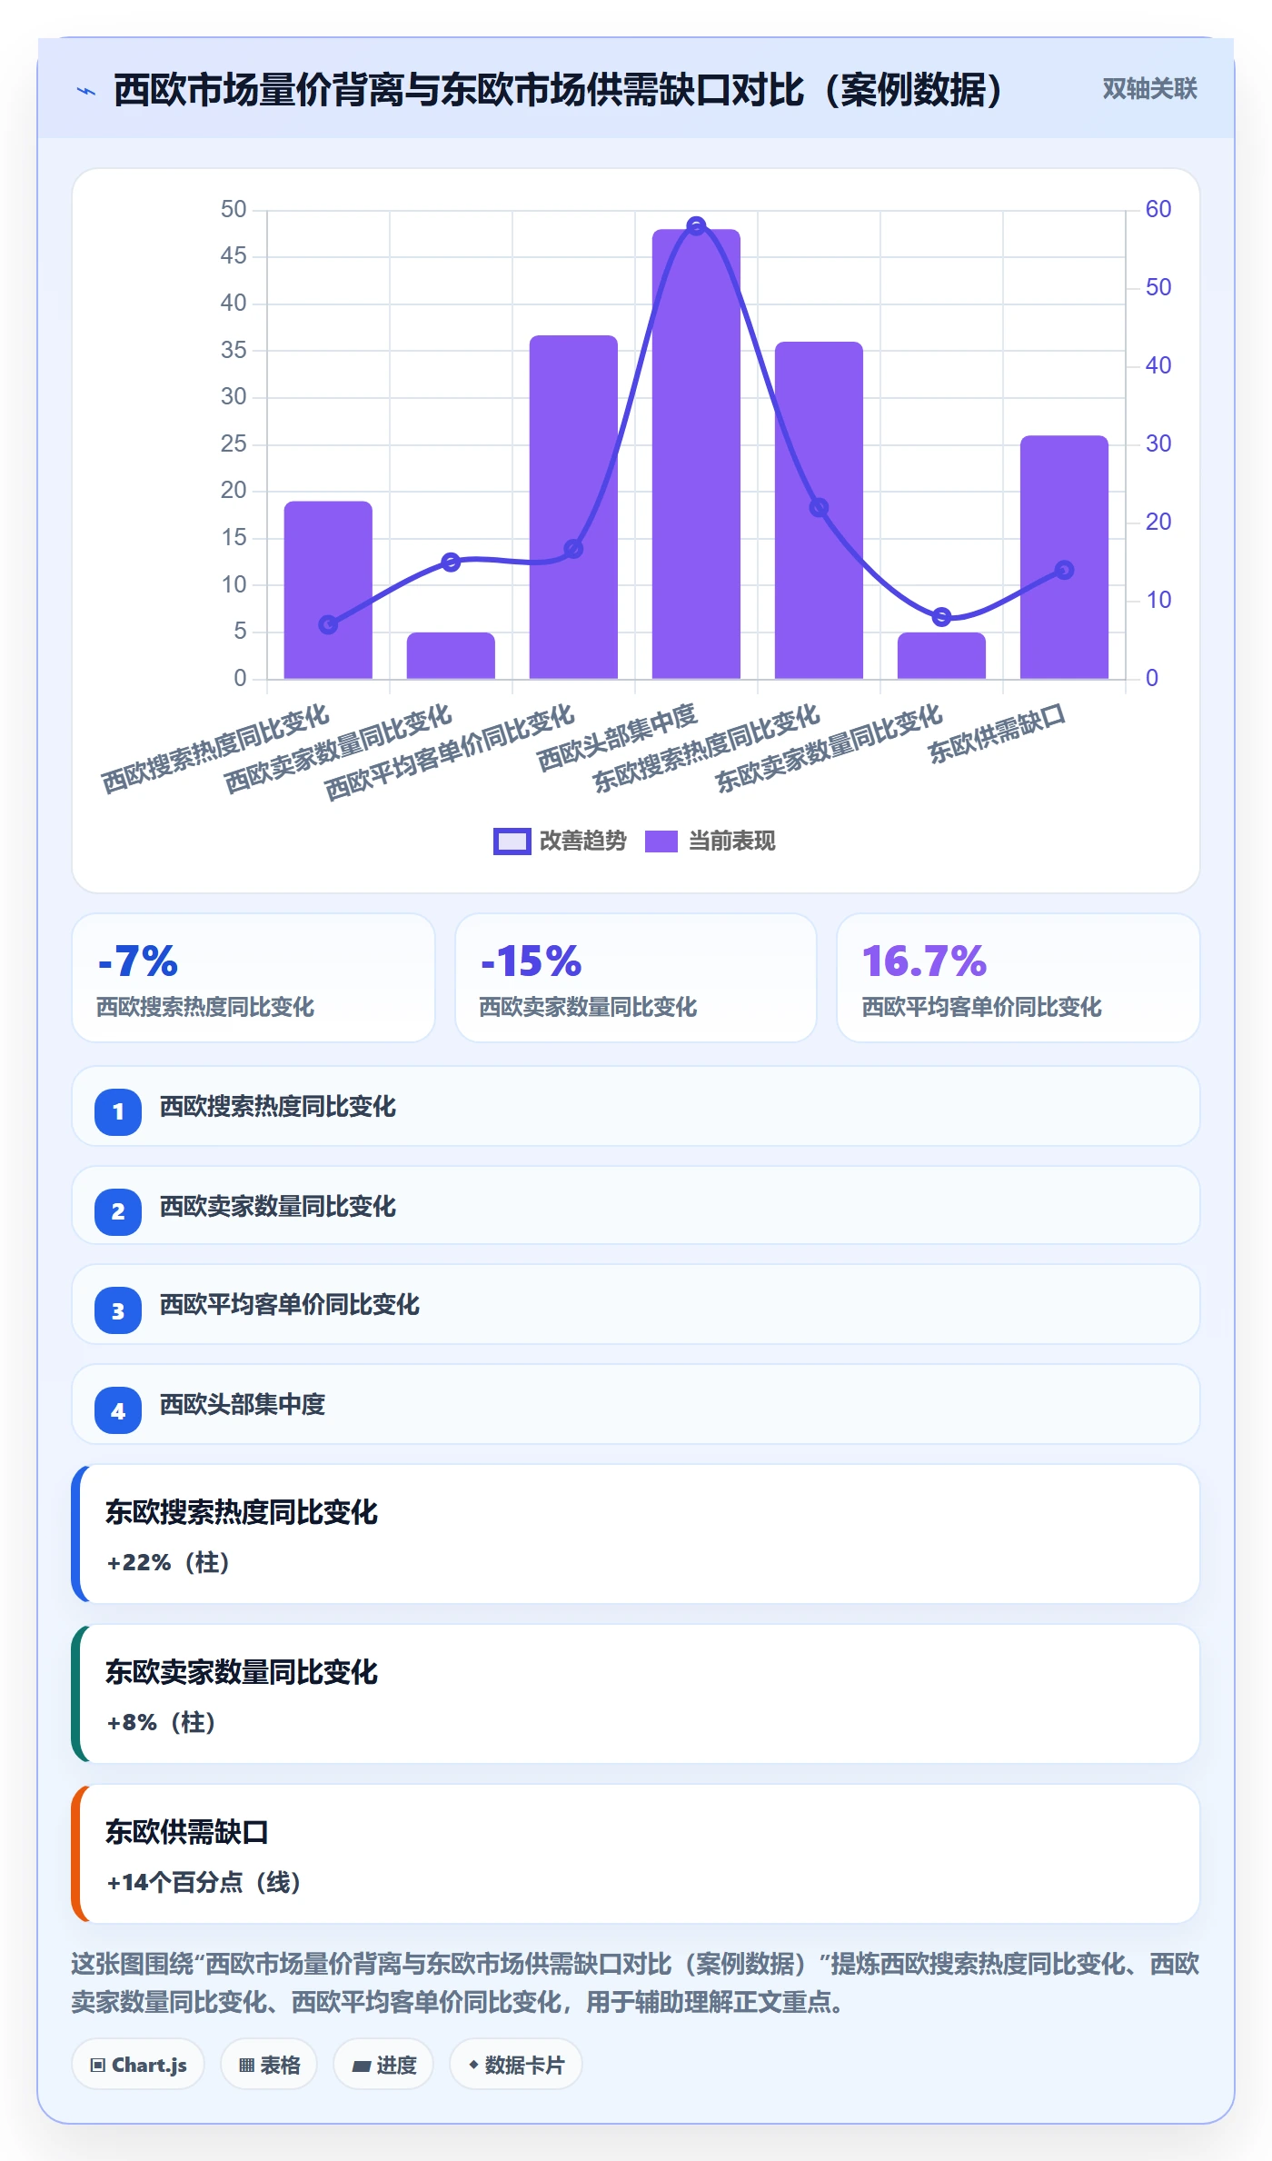Click the right axis value 60
Image resolution: width=1272 pixels, height=2161 pixels.
click(1158, 210)
